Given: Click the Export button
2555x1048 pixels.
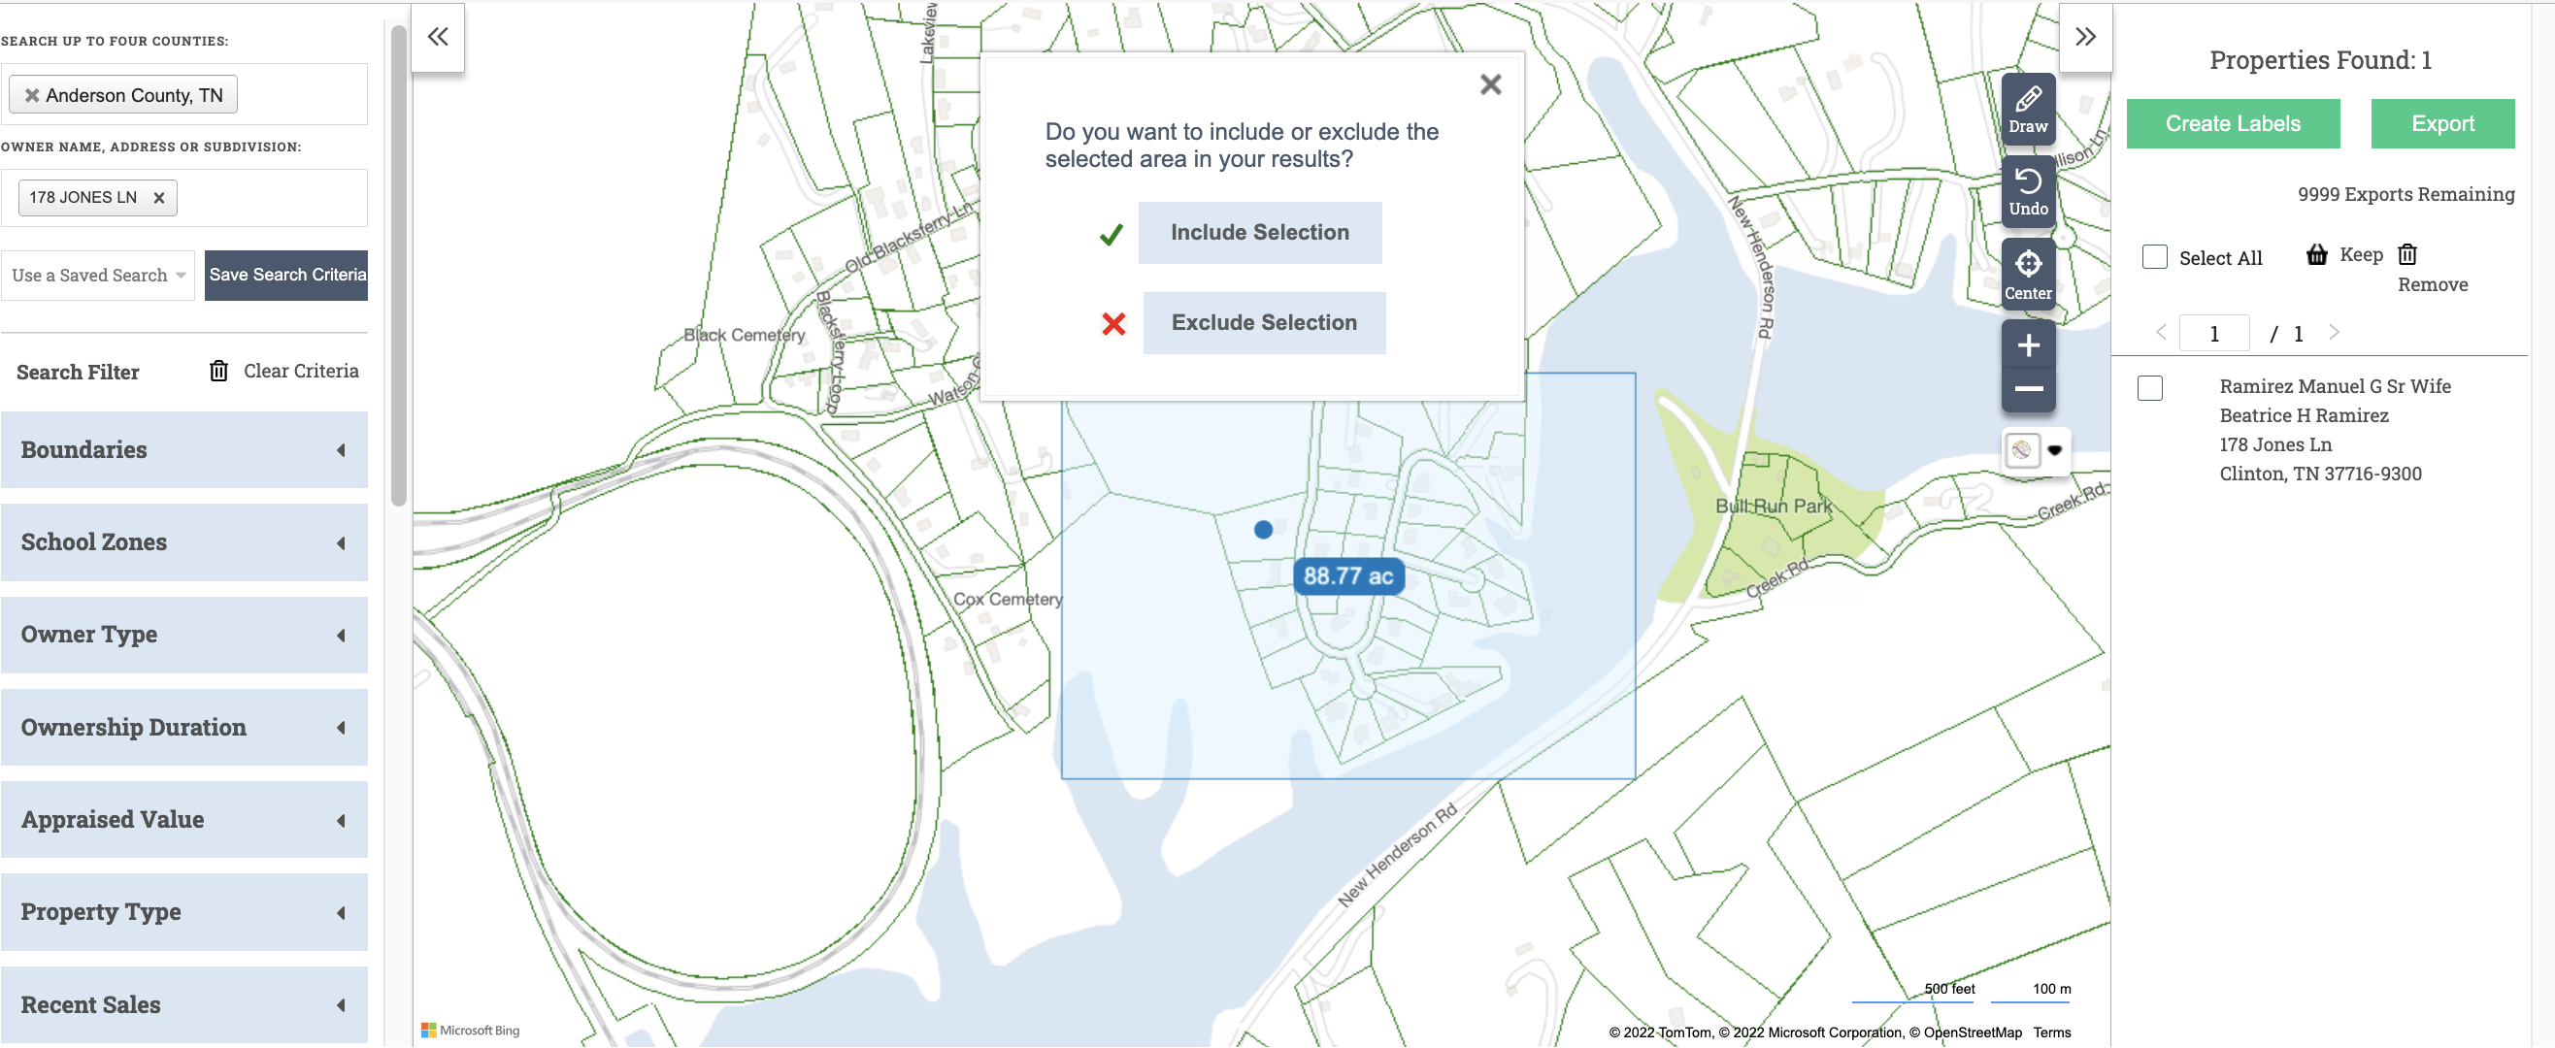Looking at the screenshot, I should [2442, 124].
